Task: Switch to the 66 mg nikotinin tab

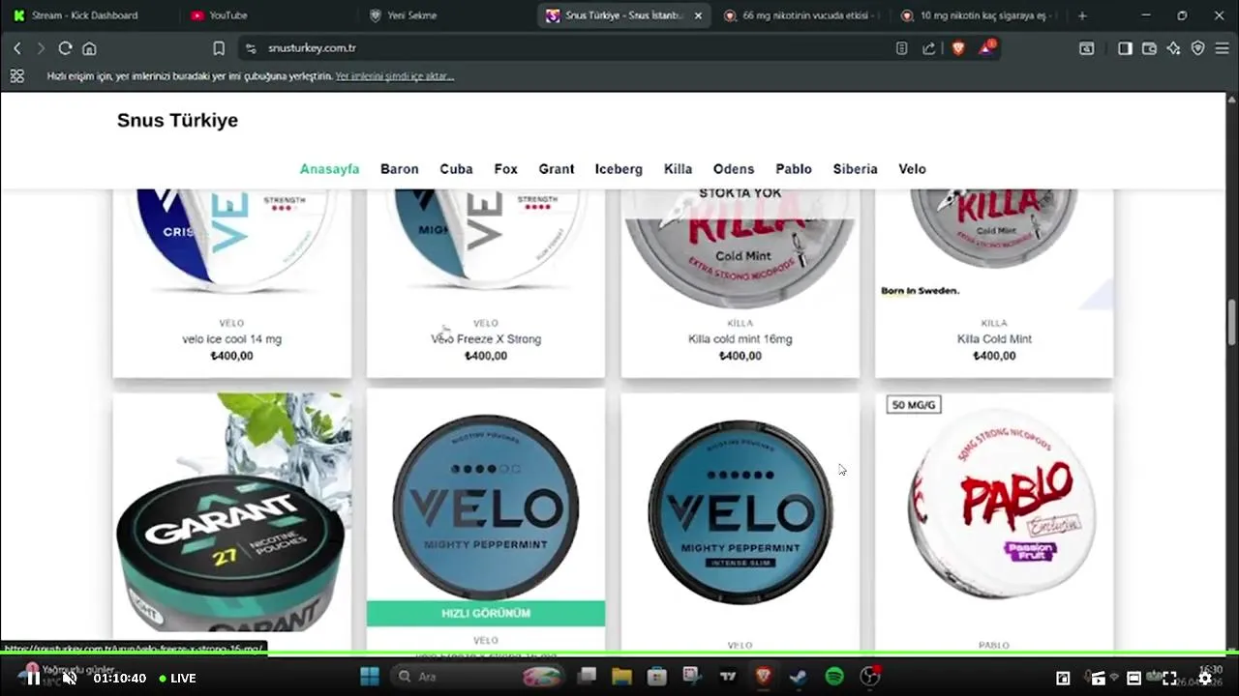Action: pyautogui.click(x=801, y=15)
